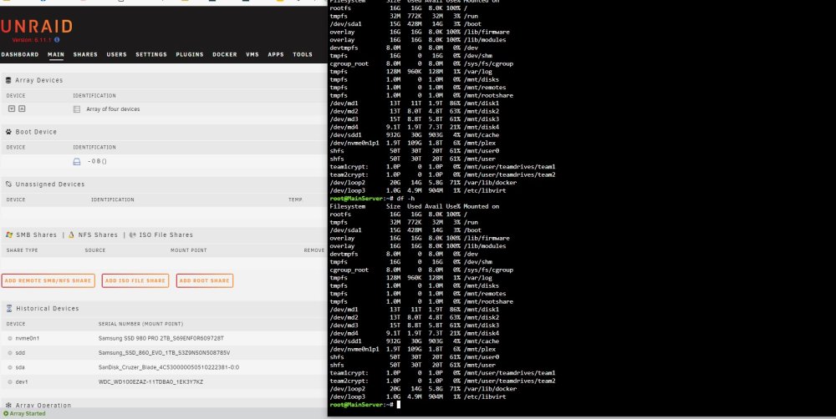Click the Array Devices database icon
Viewport: 836px width, 419px height.
8,80
